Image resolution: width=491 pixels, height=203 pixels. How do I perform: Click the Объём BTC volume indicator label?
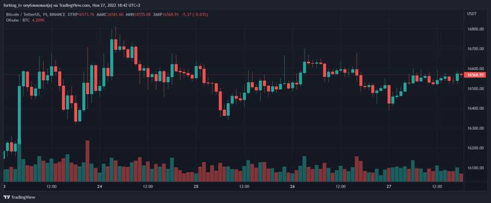pyautogui.click(x=18, y=20)
